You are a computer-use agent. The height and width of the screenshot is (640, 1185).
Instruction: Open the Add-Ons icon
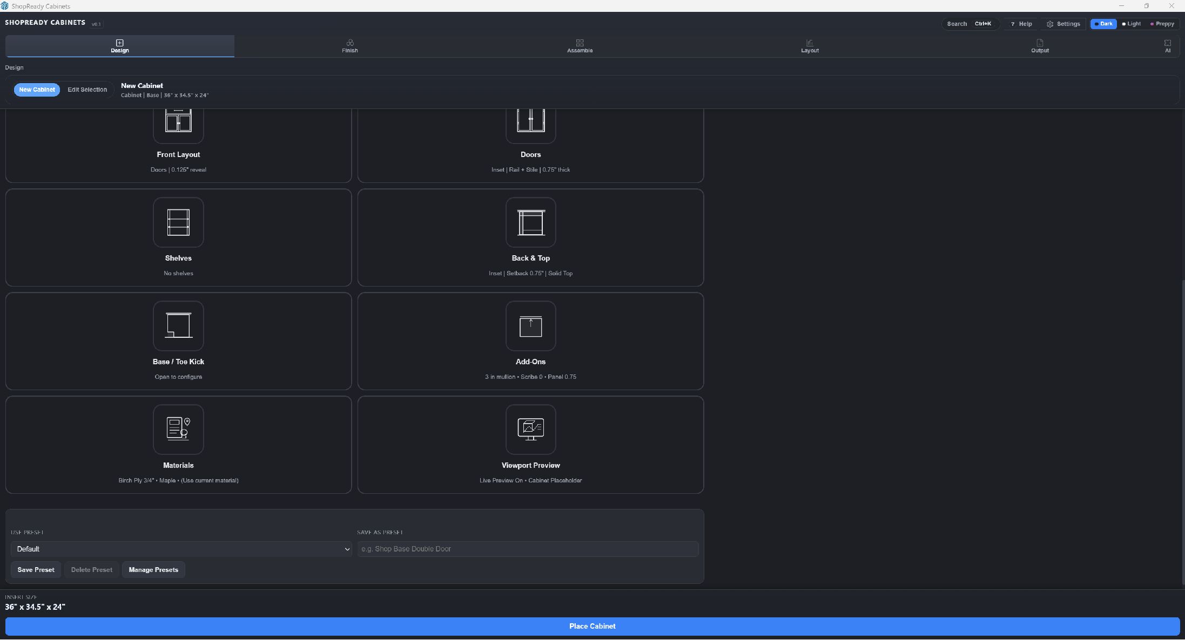(x=530, y=326)
